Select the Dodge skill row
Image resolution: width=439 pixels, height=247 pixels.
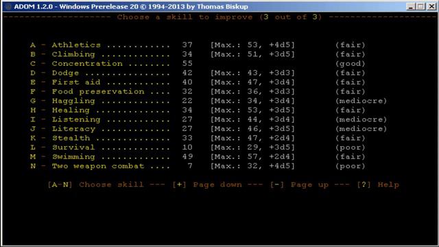coord(198,73)
